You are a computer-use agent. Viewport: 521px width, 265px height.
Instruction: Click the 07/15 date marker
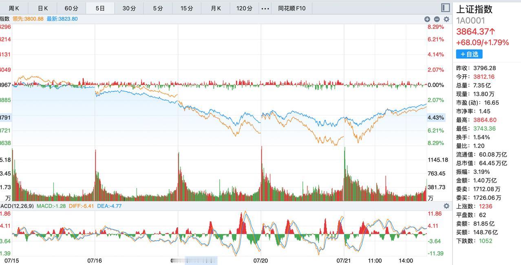(x=12, y=261)
